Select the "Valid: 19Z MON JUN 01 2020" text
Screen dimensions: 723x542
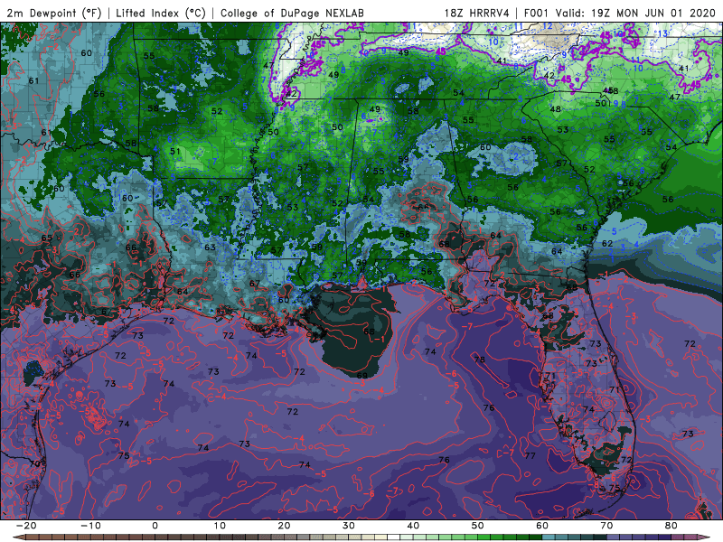(x=635, y=13)
